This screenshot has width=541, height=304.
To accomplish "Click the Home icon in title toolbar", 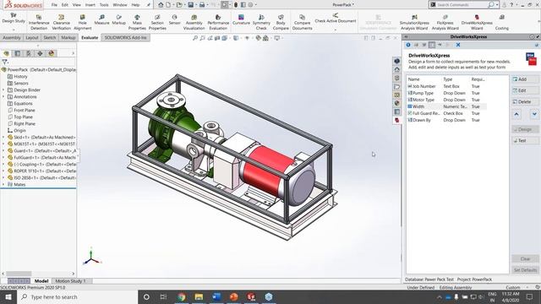I will [161, 5].
